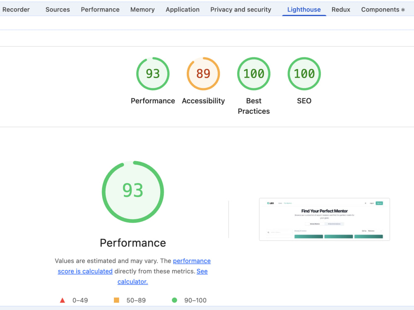414x310 pixels.
Task: Click the '0–49' legend text
Action: point(80,300)
